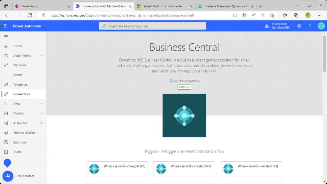Click the AI Builder icon
Screen dimensions: 327x184
pyautogui.click(x=6, y=123)
